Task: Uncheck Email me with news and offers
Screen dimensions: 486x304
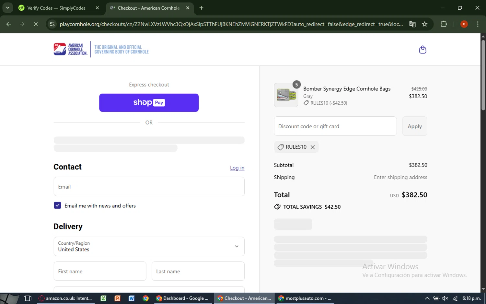Action: point(57,205)
